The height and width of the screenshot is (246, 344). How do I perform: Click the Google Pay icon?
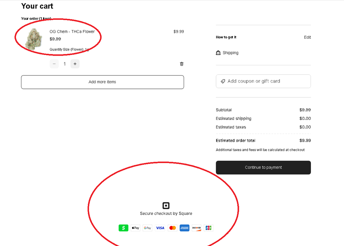coord(148,228)
